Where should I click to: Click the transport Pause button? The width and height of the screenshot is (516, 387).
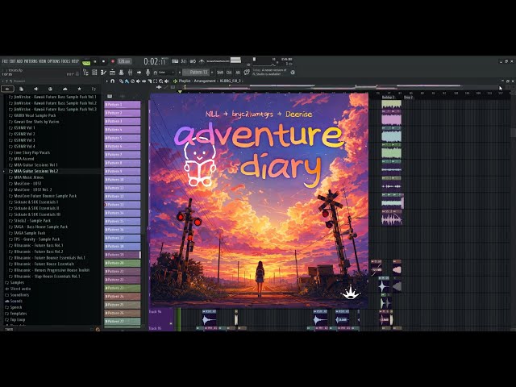(95, 61)
